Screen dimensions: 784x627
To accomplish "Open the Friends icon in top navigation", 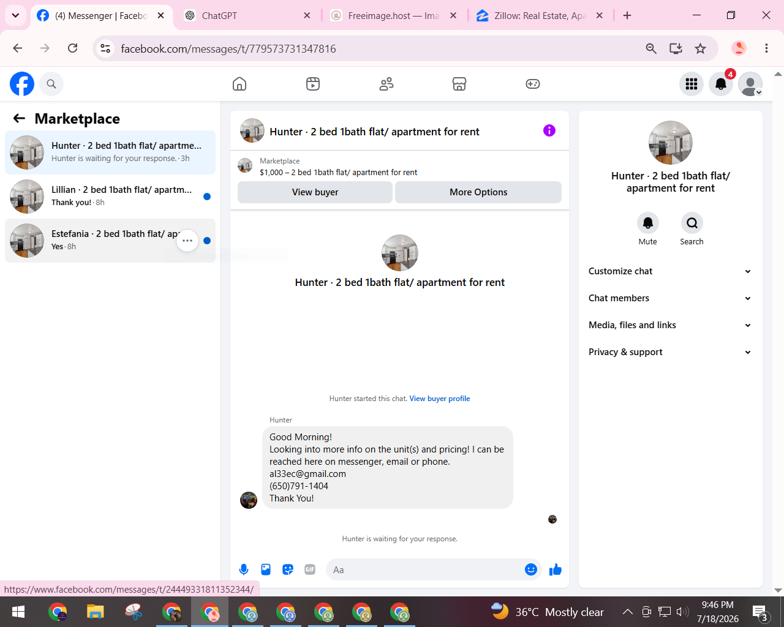I will (386, 84).
